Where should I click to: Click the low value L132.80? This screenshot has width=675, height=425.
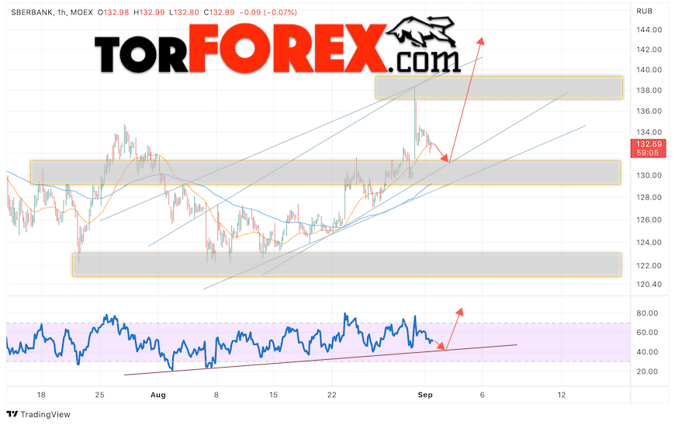[x=184, y=12]
